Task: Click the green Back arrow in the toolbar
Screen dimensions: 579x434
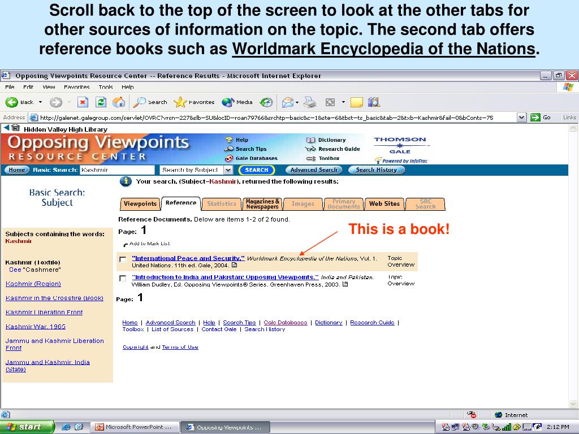Action: click(x=12, y=102)
